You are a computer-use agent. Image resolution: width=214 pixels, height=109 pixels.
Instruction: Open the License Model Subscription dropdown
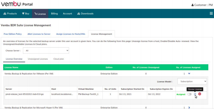pyautogui.click(x=192, y=81)
